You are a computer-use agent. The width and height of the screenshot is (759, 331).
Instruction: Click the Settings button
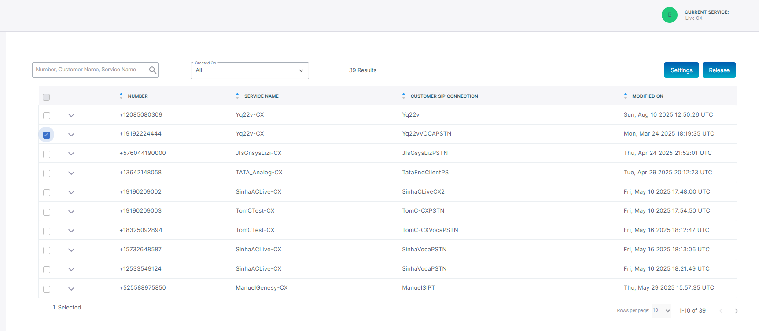pos(681,70)
